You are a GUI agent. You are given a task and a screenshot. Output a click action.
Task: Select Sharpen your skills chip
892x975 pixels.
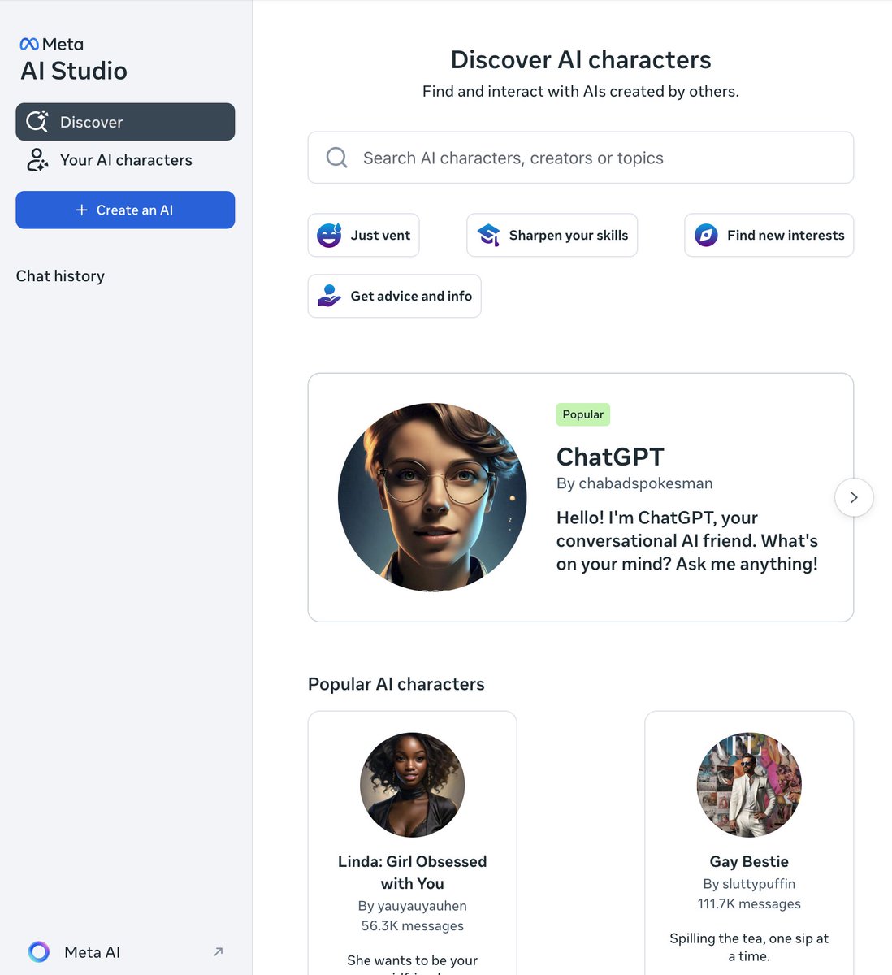point(552,235)
